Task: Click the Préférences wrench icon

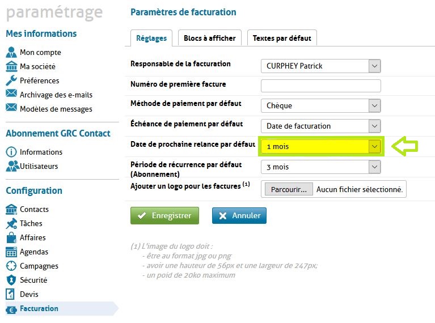Action: click(x=11, y=80)
